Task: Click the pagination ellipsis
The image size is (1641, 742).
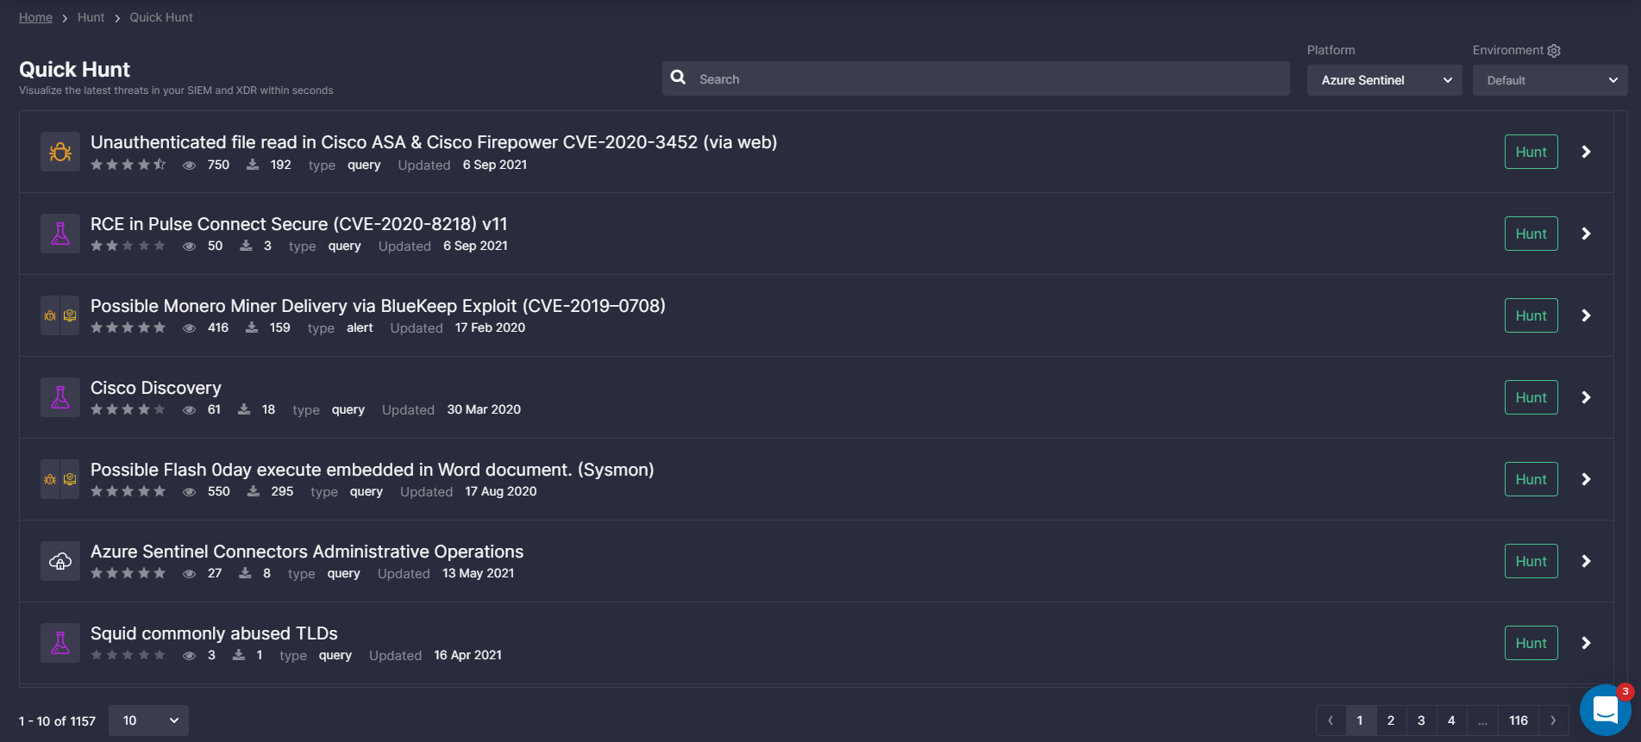Action: (1482, 720)
